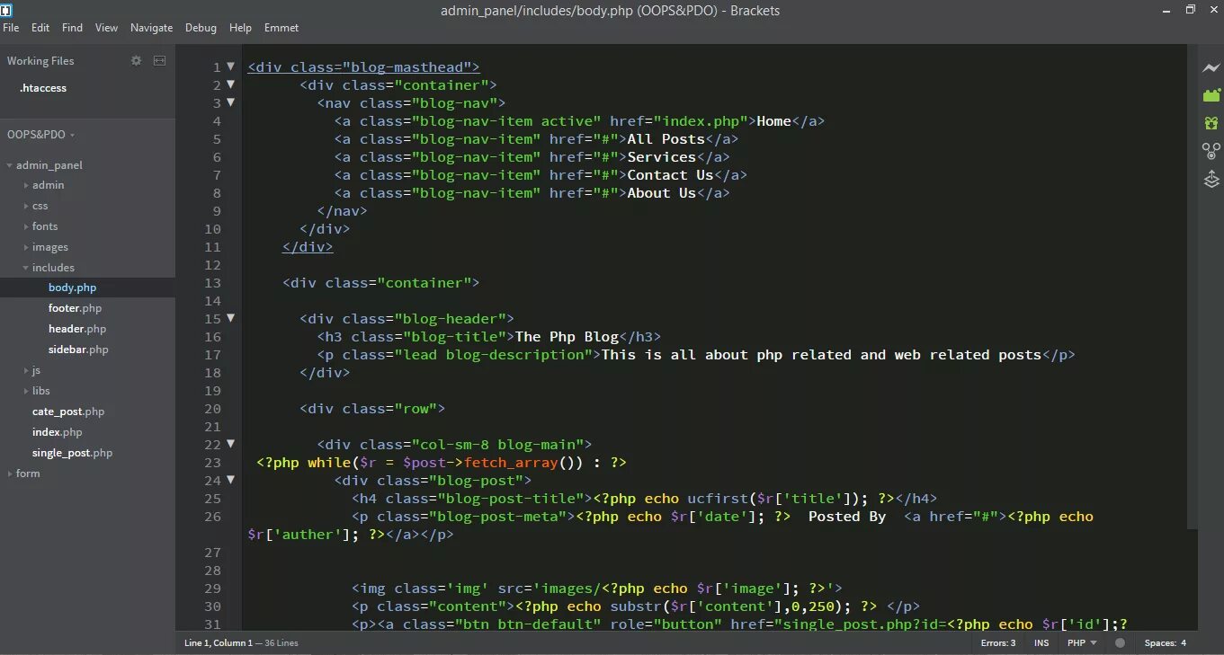Click the 36 Lines count in status bar
Screen dimensions: 1224x655
coord(282,642)
